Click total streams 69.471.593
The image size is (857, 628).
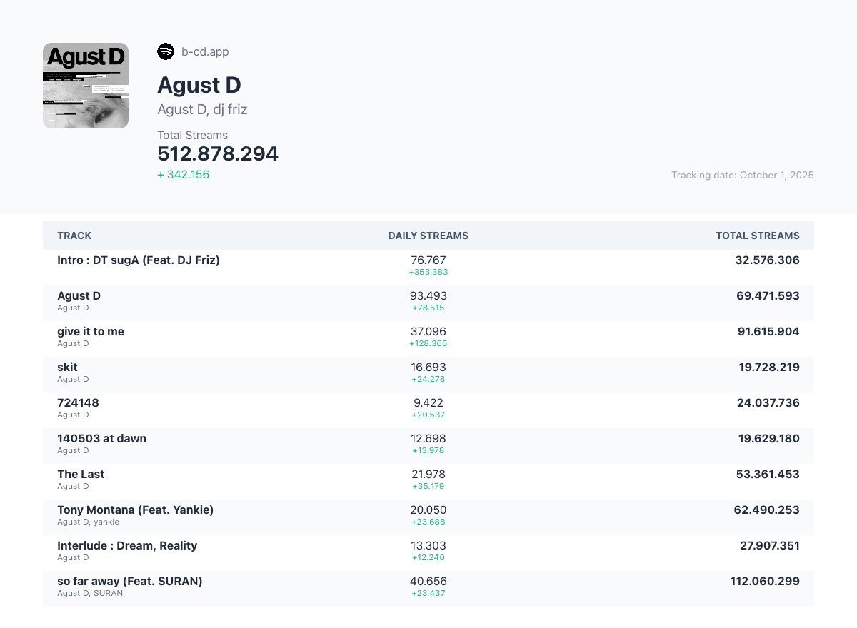click(x=768, y=296)
